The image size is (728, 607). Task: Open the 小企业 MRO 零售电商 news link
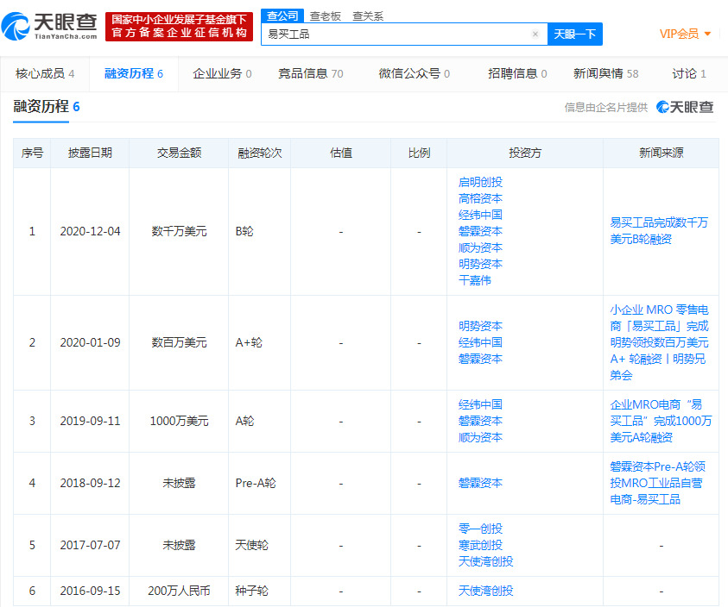click(x=659, y=342)
